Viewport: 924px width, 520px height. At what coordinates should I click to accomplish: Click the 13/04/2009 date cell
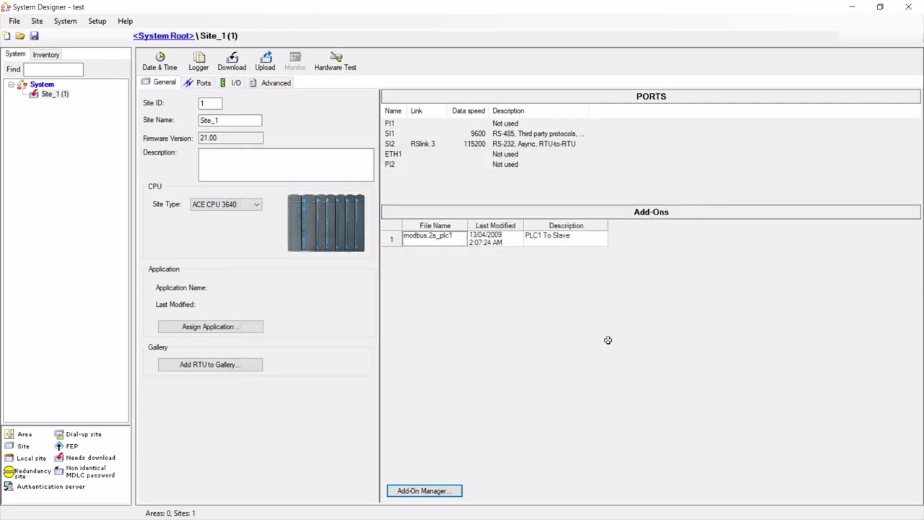coord(495,239)
